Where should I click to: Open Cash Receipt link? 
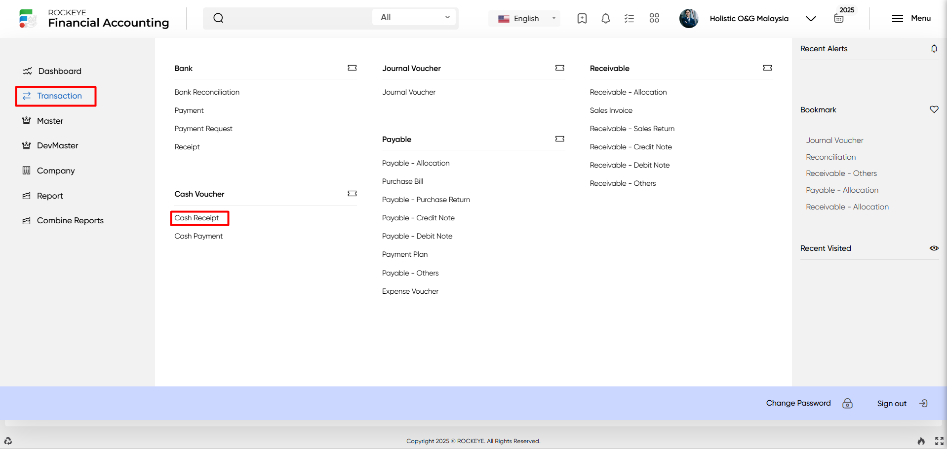pyautogui.click(x=197, y=218)
